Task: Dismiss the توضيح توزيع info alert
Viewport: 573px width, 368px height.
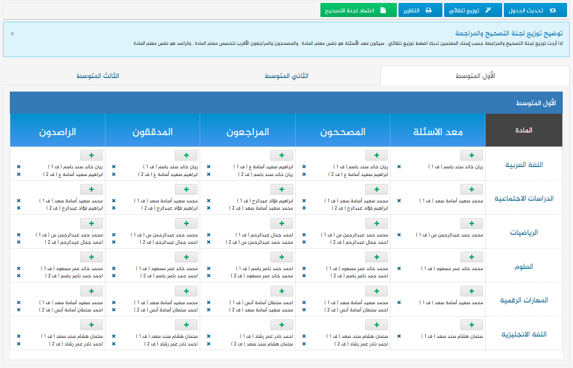Action: 12,34
